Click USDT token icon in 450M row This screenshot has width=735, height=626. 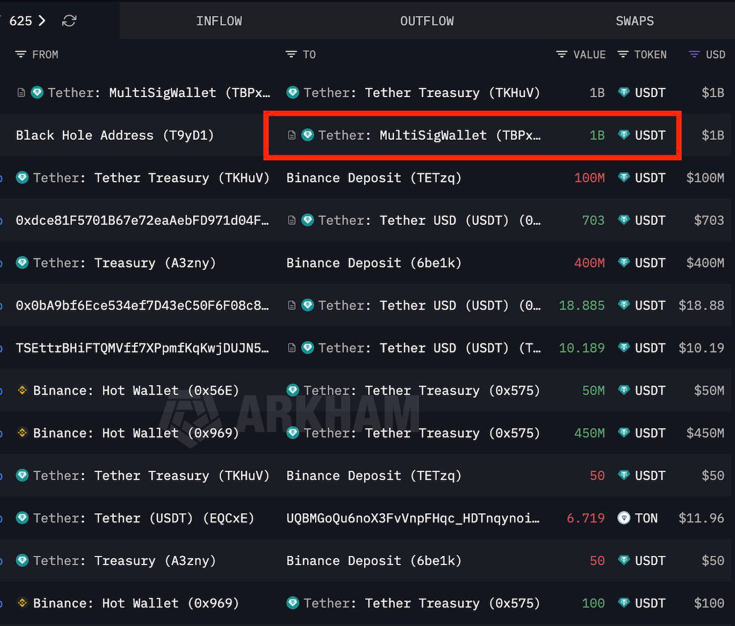[623, 433]
